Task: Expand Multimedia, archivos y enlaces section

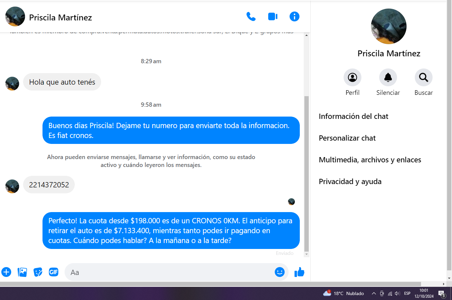Action: click(370, 160)
